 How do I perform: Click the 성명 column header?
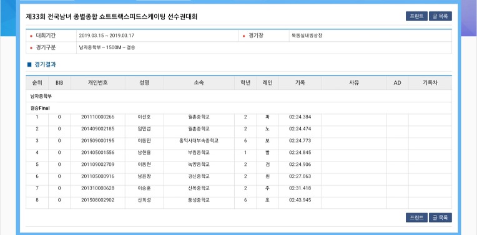144,82
